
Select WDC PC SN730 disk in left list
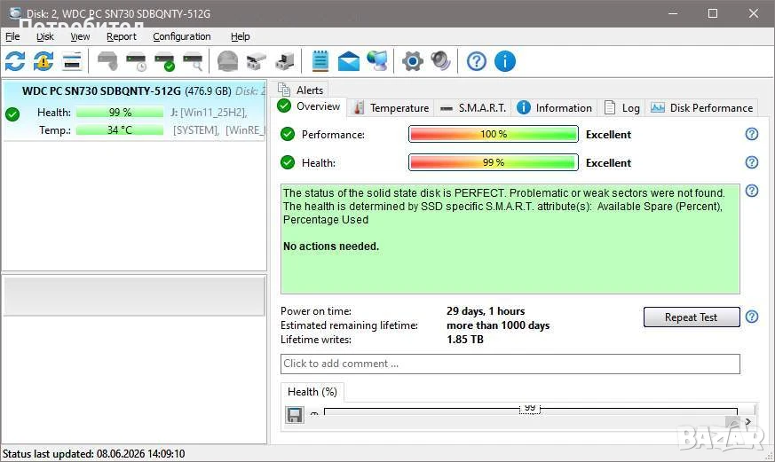point(134,111)
